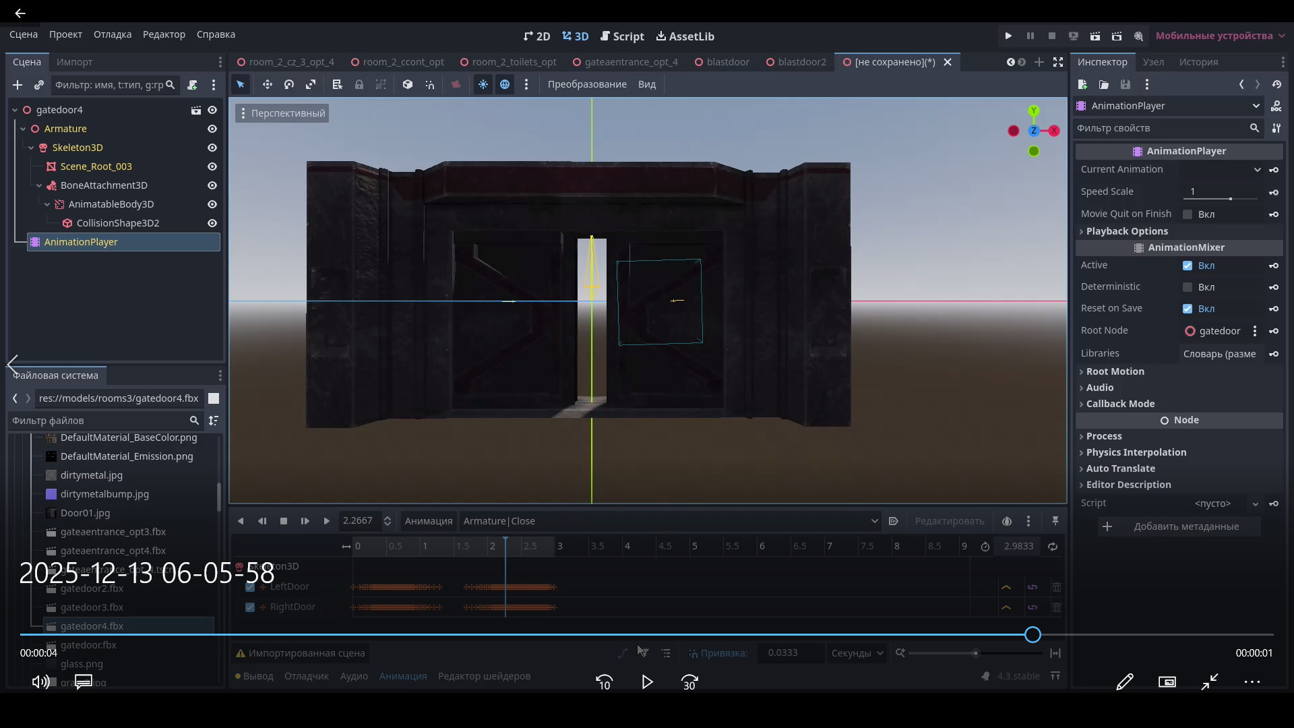Expand the Playback Options section
The image size is (1294, 728).
[1127, 231]
